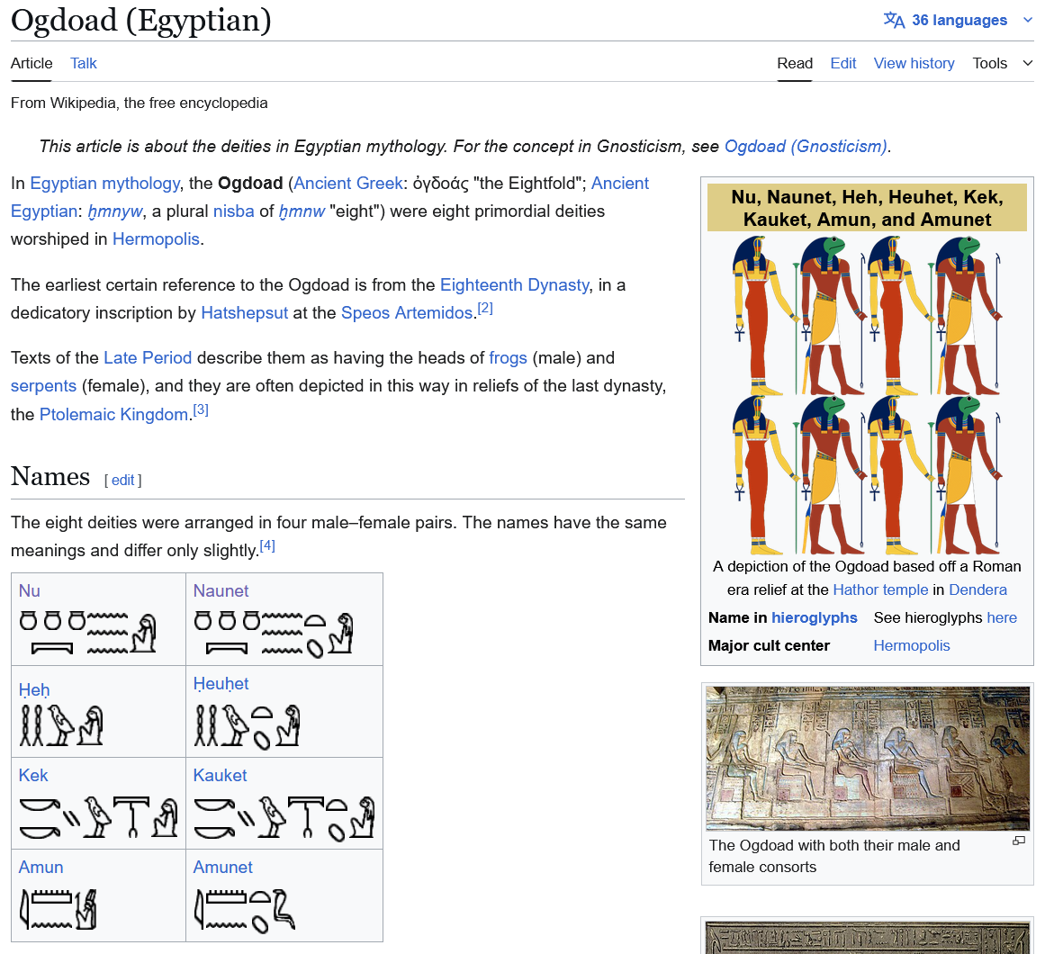Open the Tools dropdown menu

1001,63
